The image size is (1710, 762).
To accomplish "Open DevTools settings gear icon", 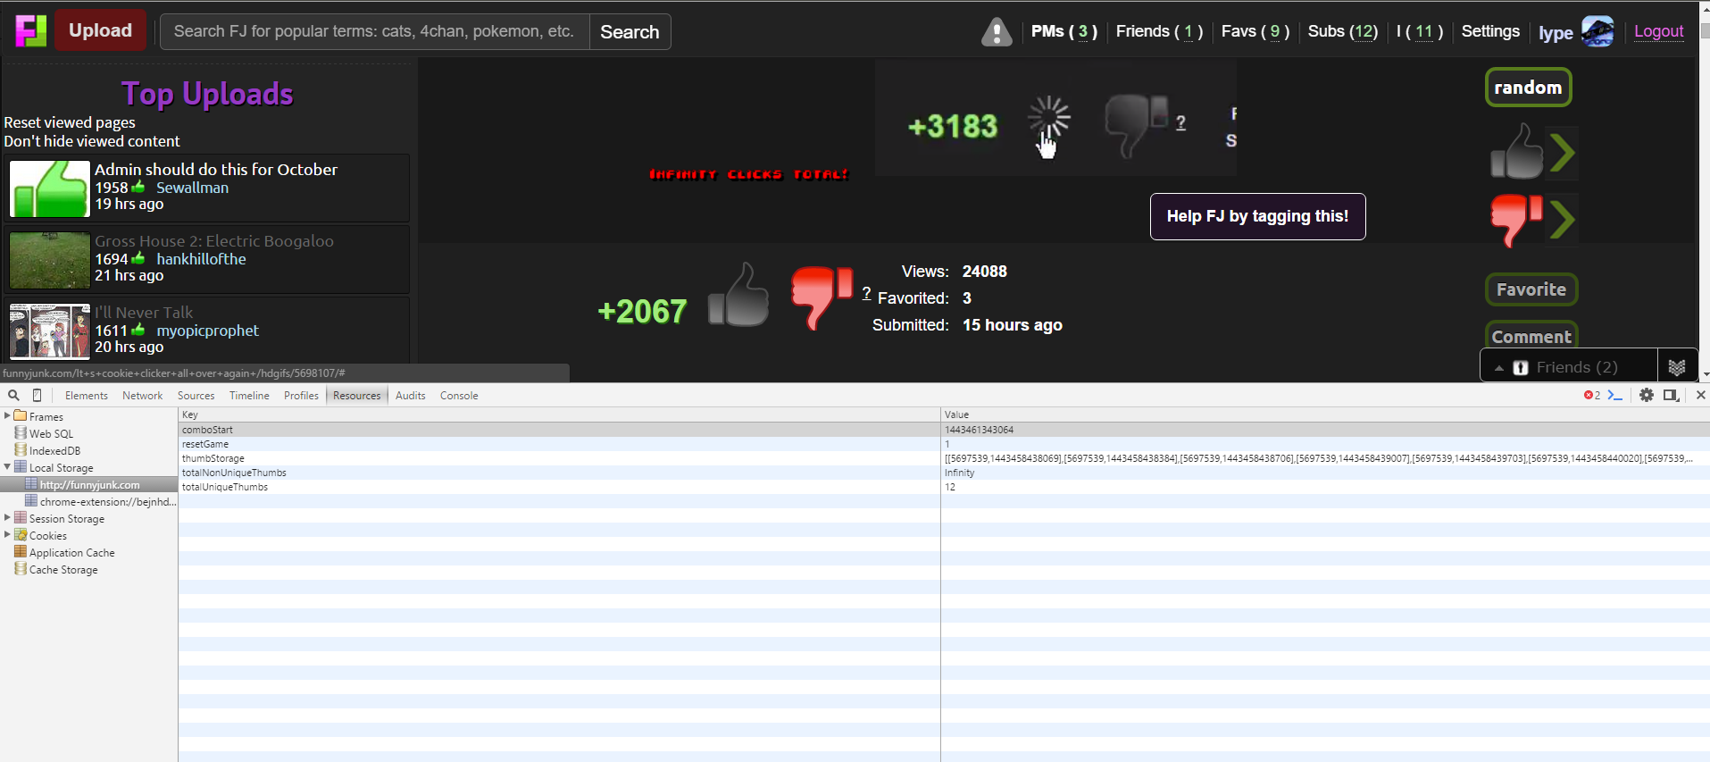I will point(1647,395).
